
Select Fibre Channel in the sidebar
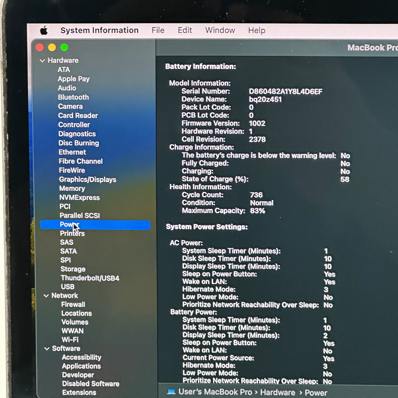coord(81,161)
